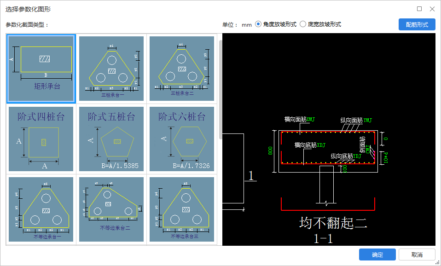Click the 纵向面筋 YMJ label in preview
441x266 pixels.
click(356, 121)
